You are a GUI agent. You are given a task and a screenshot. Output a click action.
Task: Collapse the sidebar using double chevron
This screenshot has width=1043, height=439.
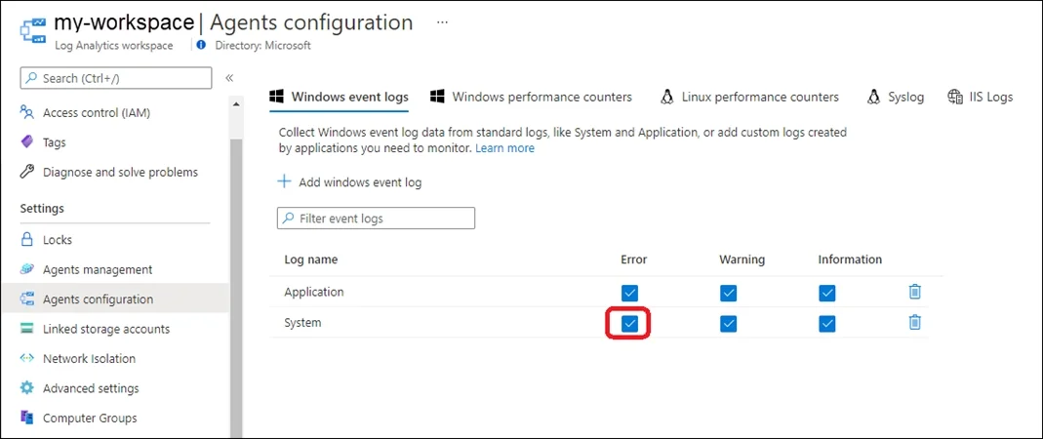(x=229, y=78)
